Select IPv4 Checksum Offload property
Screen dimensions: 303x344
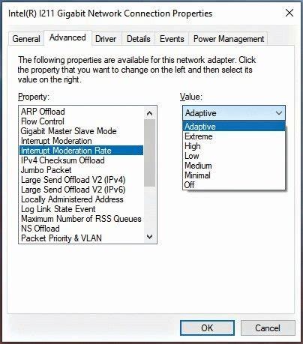[81, 160]
